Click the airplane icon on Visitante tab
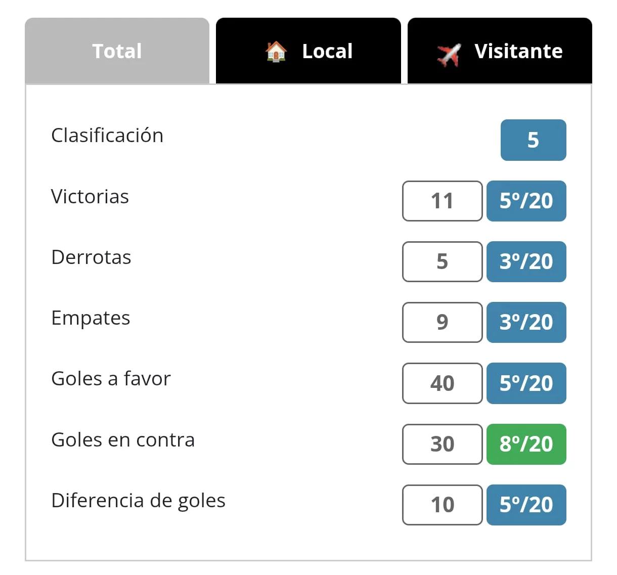 pyautogui.click(x=449, y=54)
